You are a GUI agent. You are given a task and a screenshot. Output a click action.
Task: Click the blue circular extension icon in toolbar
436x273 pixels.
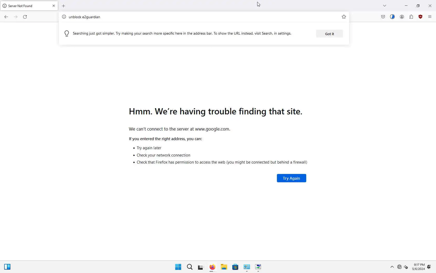coord(392,17)
